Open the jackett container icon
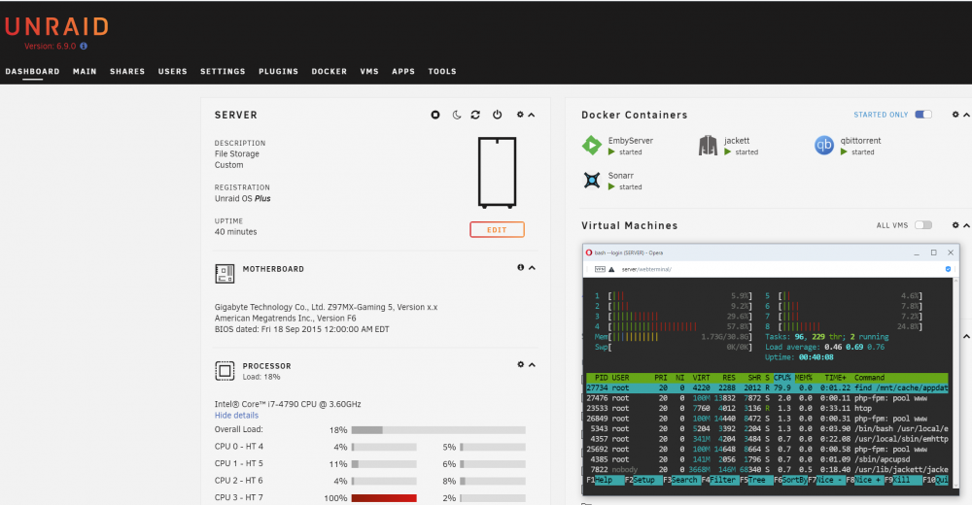The height and width of the screenshot is (505, 972). (708, 145)
